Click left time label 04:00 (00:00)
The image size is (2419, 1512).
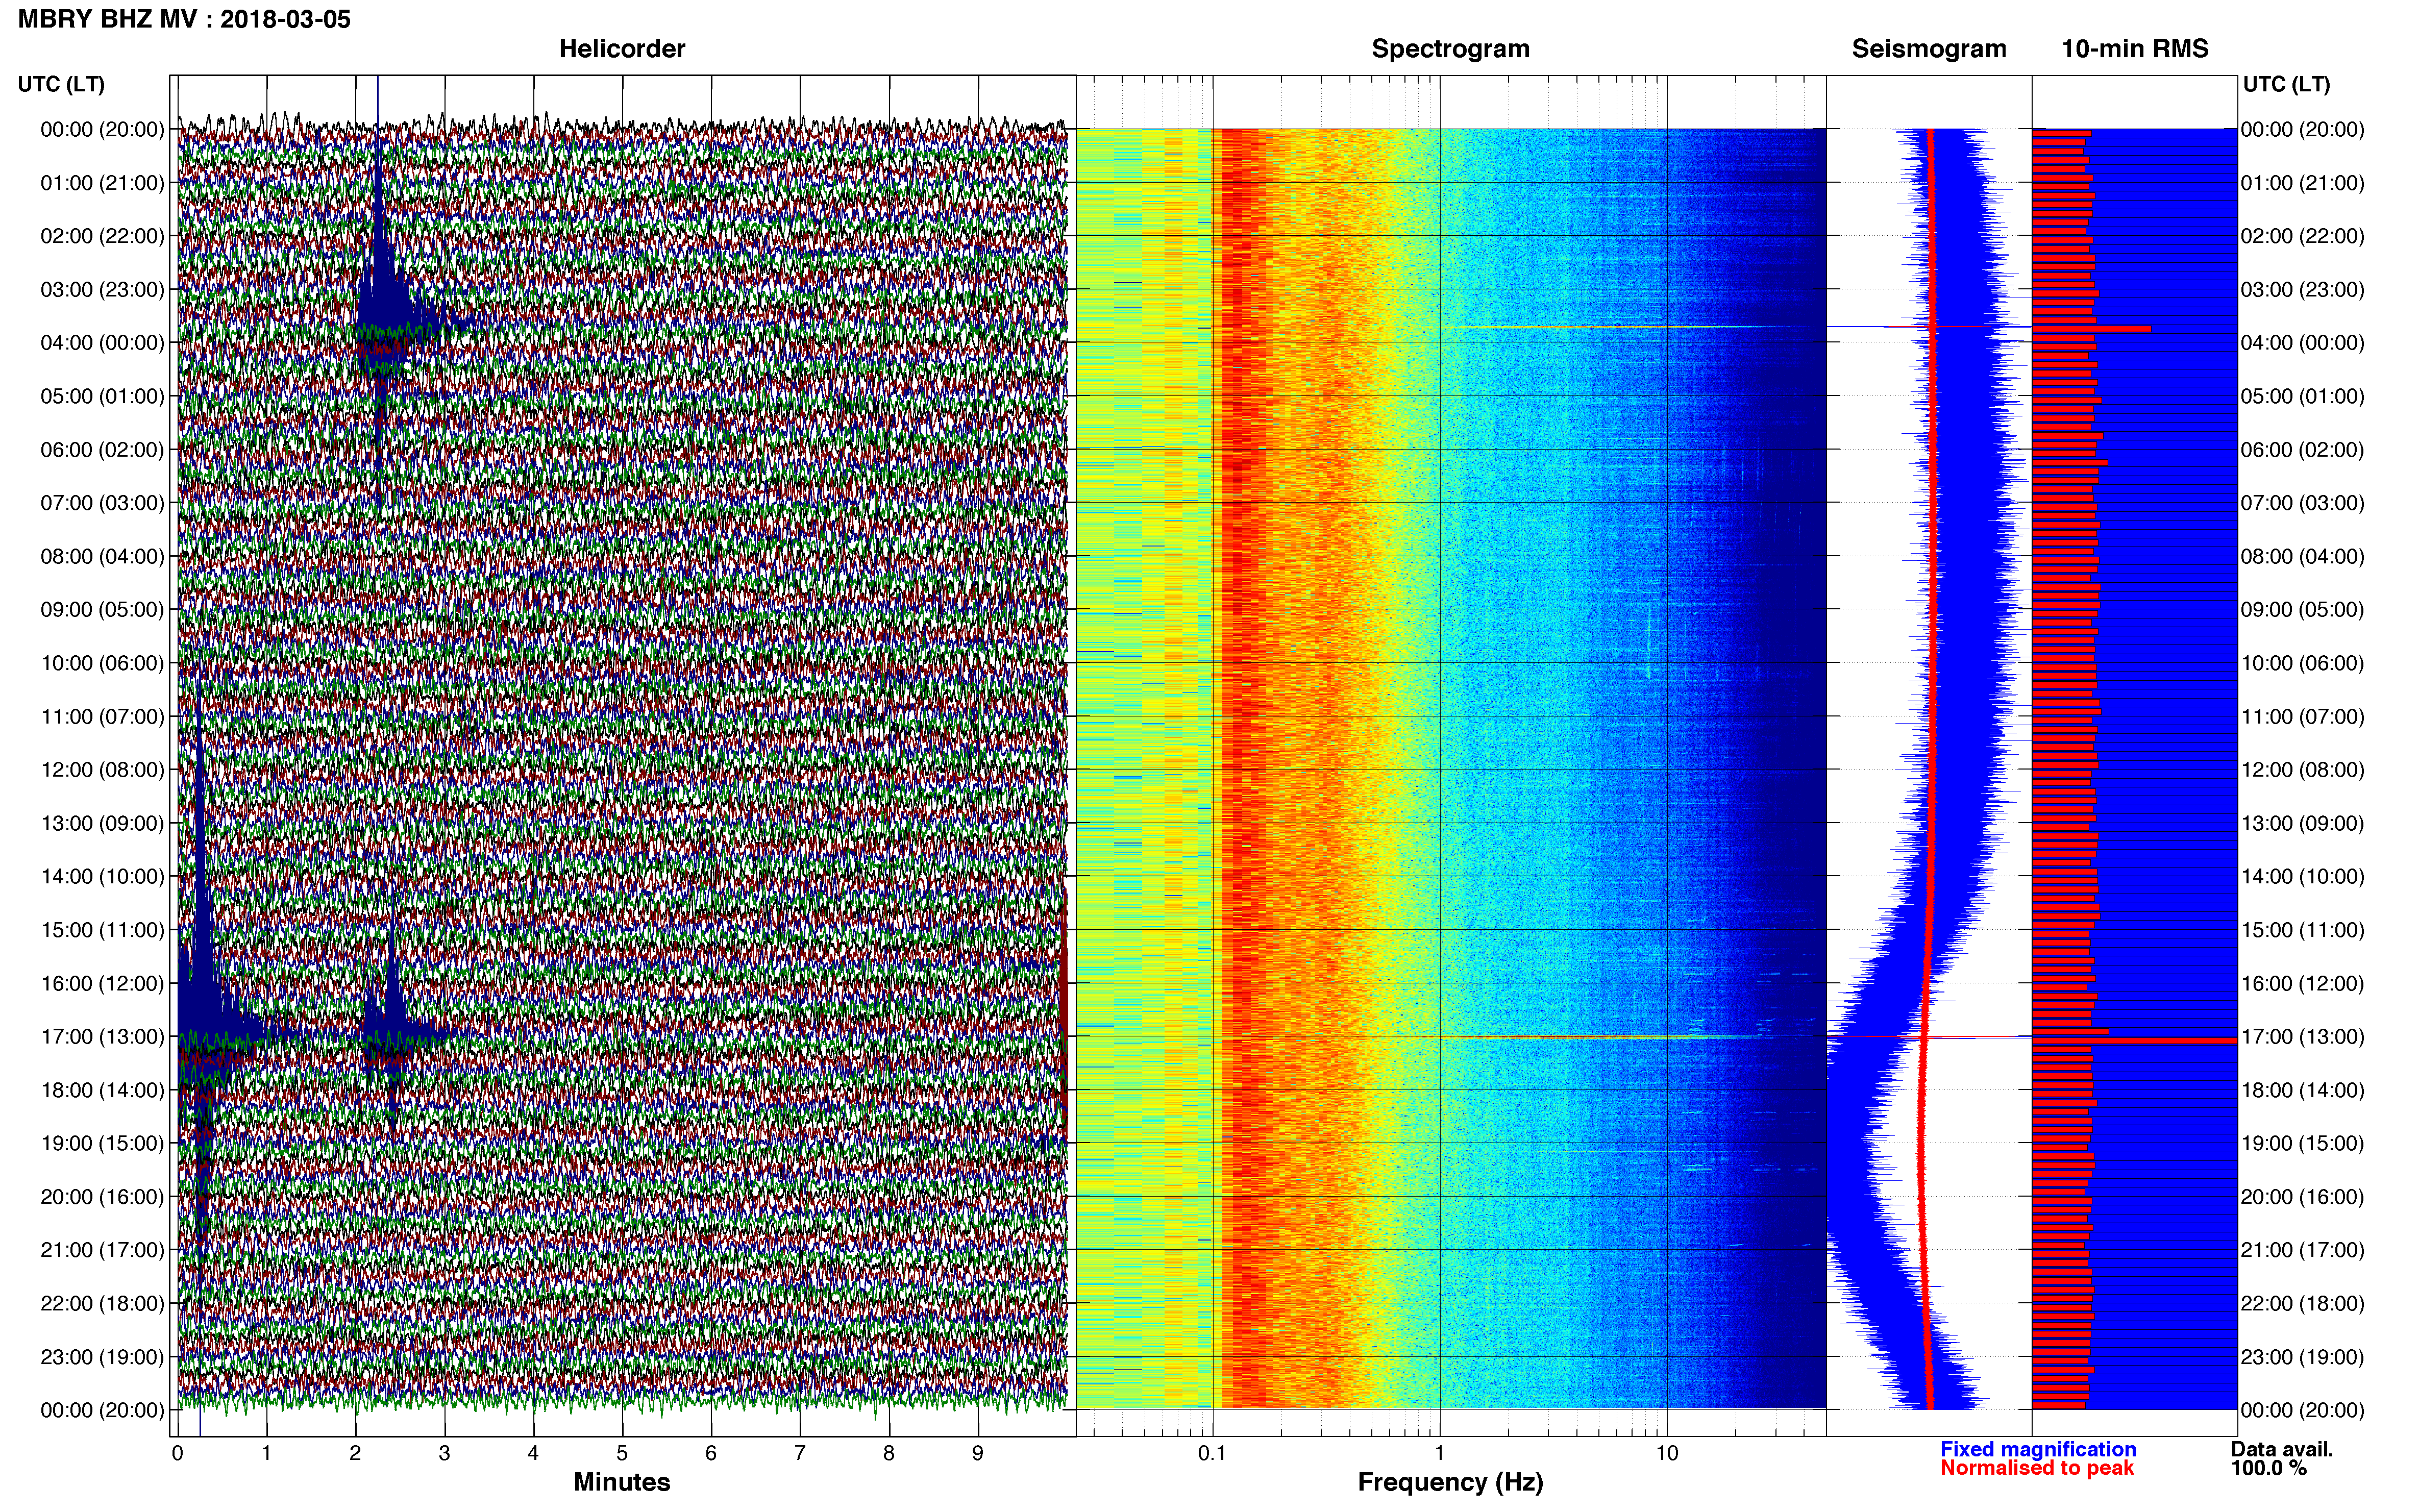click(102, 342)
